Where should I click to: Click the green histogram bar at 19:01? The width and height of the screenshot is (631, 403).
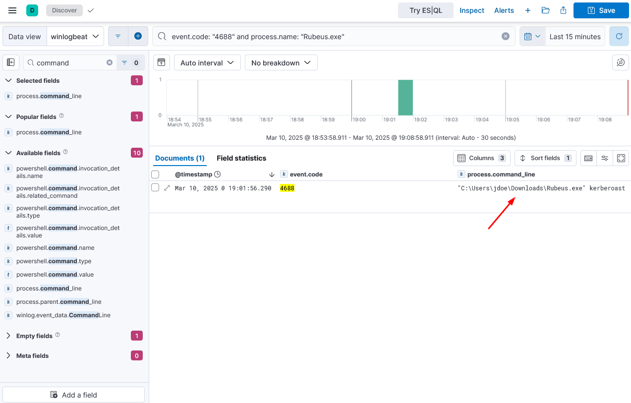click(405, 98)
